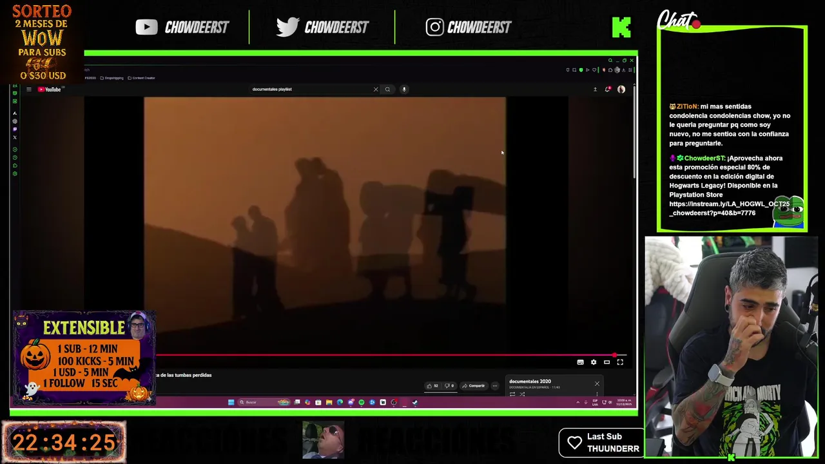
Task: Open YouTube notifications bell
Action: pos(607,90)
